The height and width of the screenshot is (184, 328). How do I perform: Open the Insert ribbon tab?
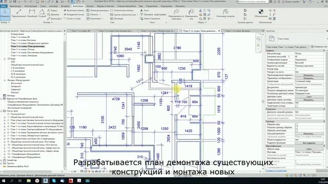tap(65, 6)
